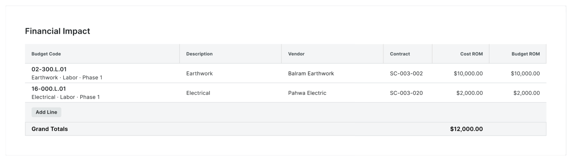Click the $12,000.00 grand total amount
Screen dimensions: 572x161
pyautogui.click(x=466, y=129)
